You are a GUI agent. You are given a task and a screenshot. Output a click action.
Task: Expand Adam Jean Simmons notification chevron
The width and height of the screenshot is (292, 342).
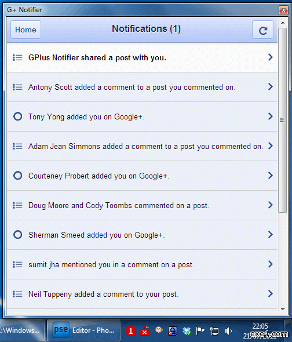(271, 146)
